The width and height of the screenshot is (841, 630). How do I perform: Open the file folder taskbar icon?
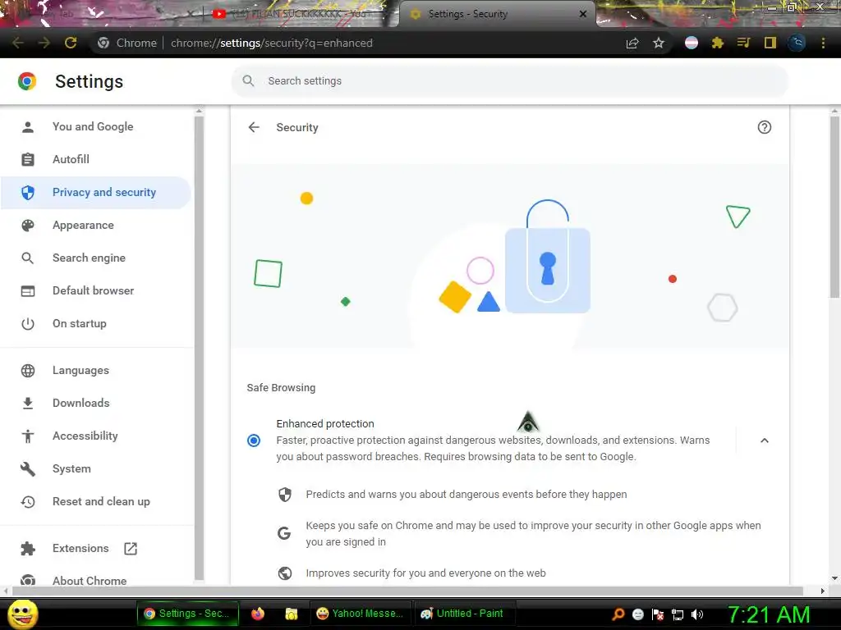[292, 614]
